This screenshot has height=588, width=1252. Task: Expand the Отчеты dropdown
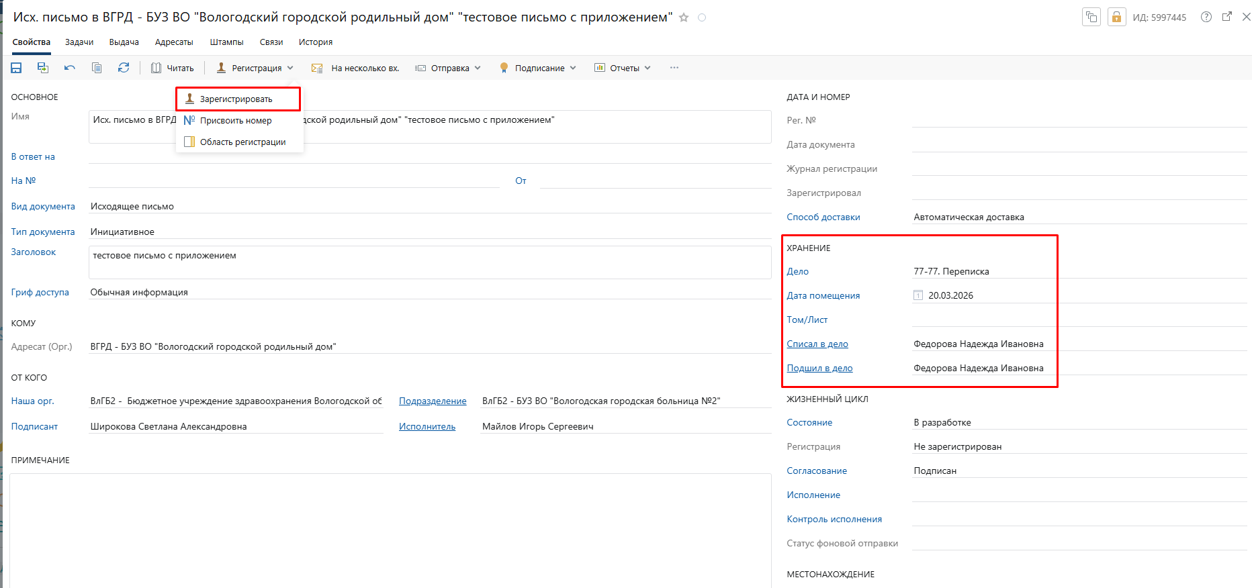pyautogui.click(x=623, y=68)
